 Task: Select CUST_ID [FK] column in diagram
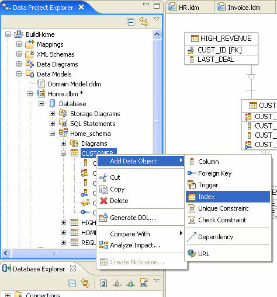pyautogui.click(x=221, y=50)
